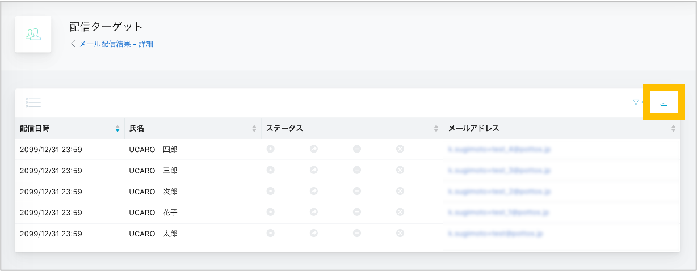Screen dimensions: 697x271
Task: Click the 配信ターゲット people icon tile
Action: click(x=33, y=35)
